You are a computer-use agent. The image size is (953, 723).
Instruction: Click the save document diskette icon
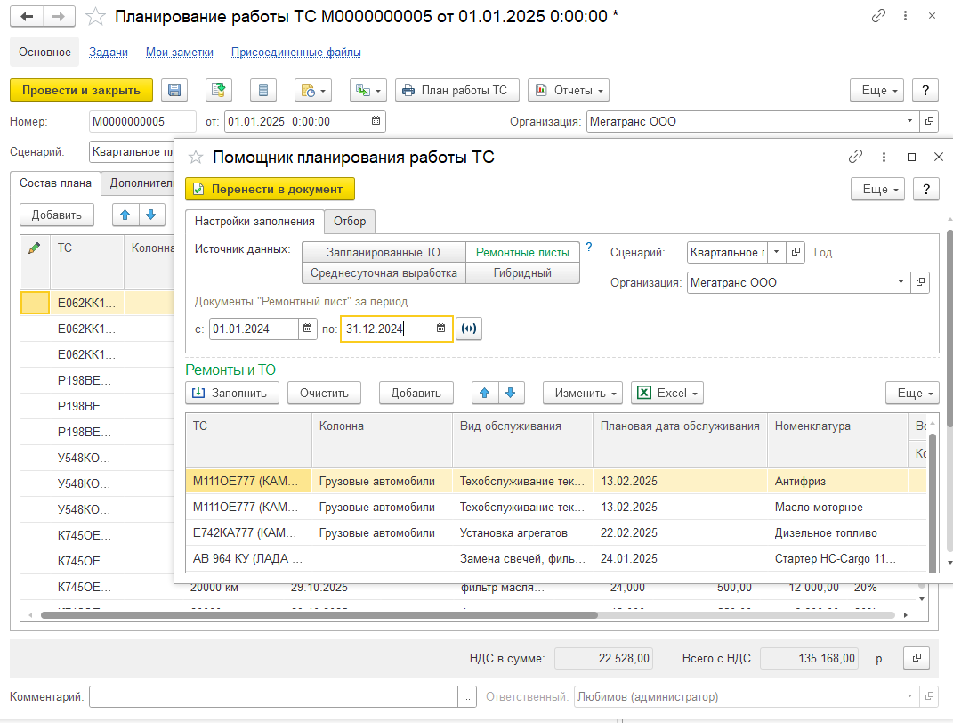click(x=174, y=90)
